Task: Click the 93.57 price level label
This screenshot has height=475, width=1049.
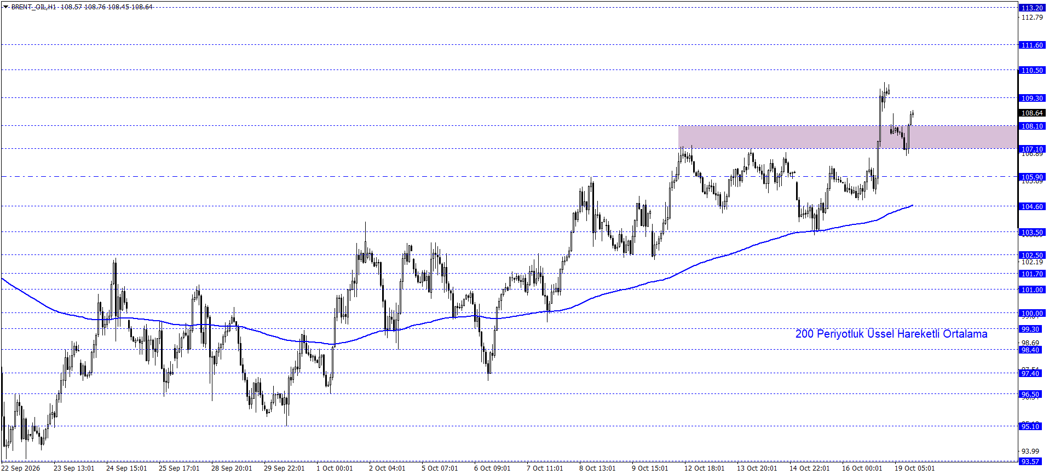Action: tap(1031, 461)
